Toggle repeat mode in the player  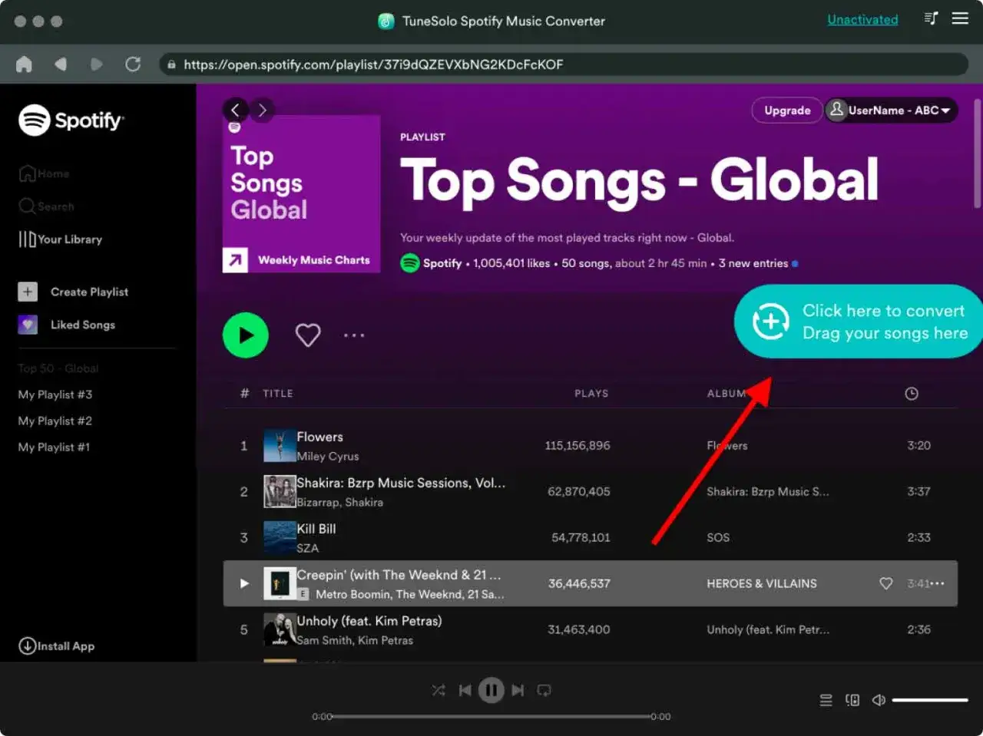click(x=544, y=690)
